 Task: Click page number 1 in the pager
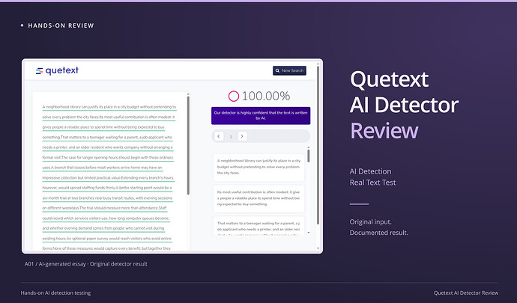[x=231, y=136]
